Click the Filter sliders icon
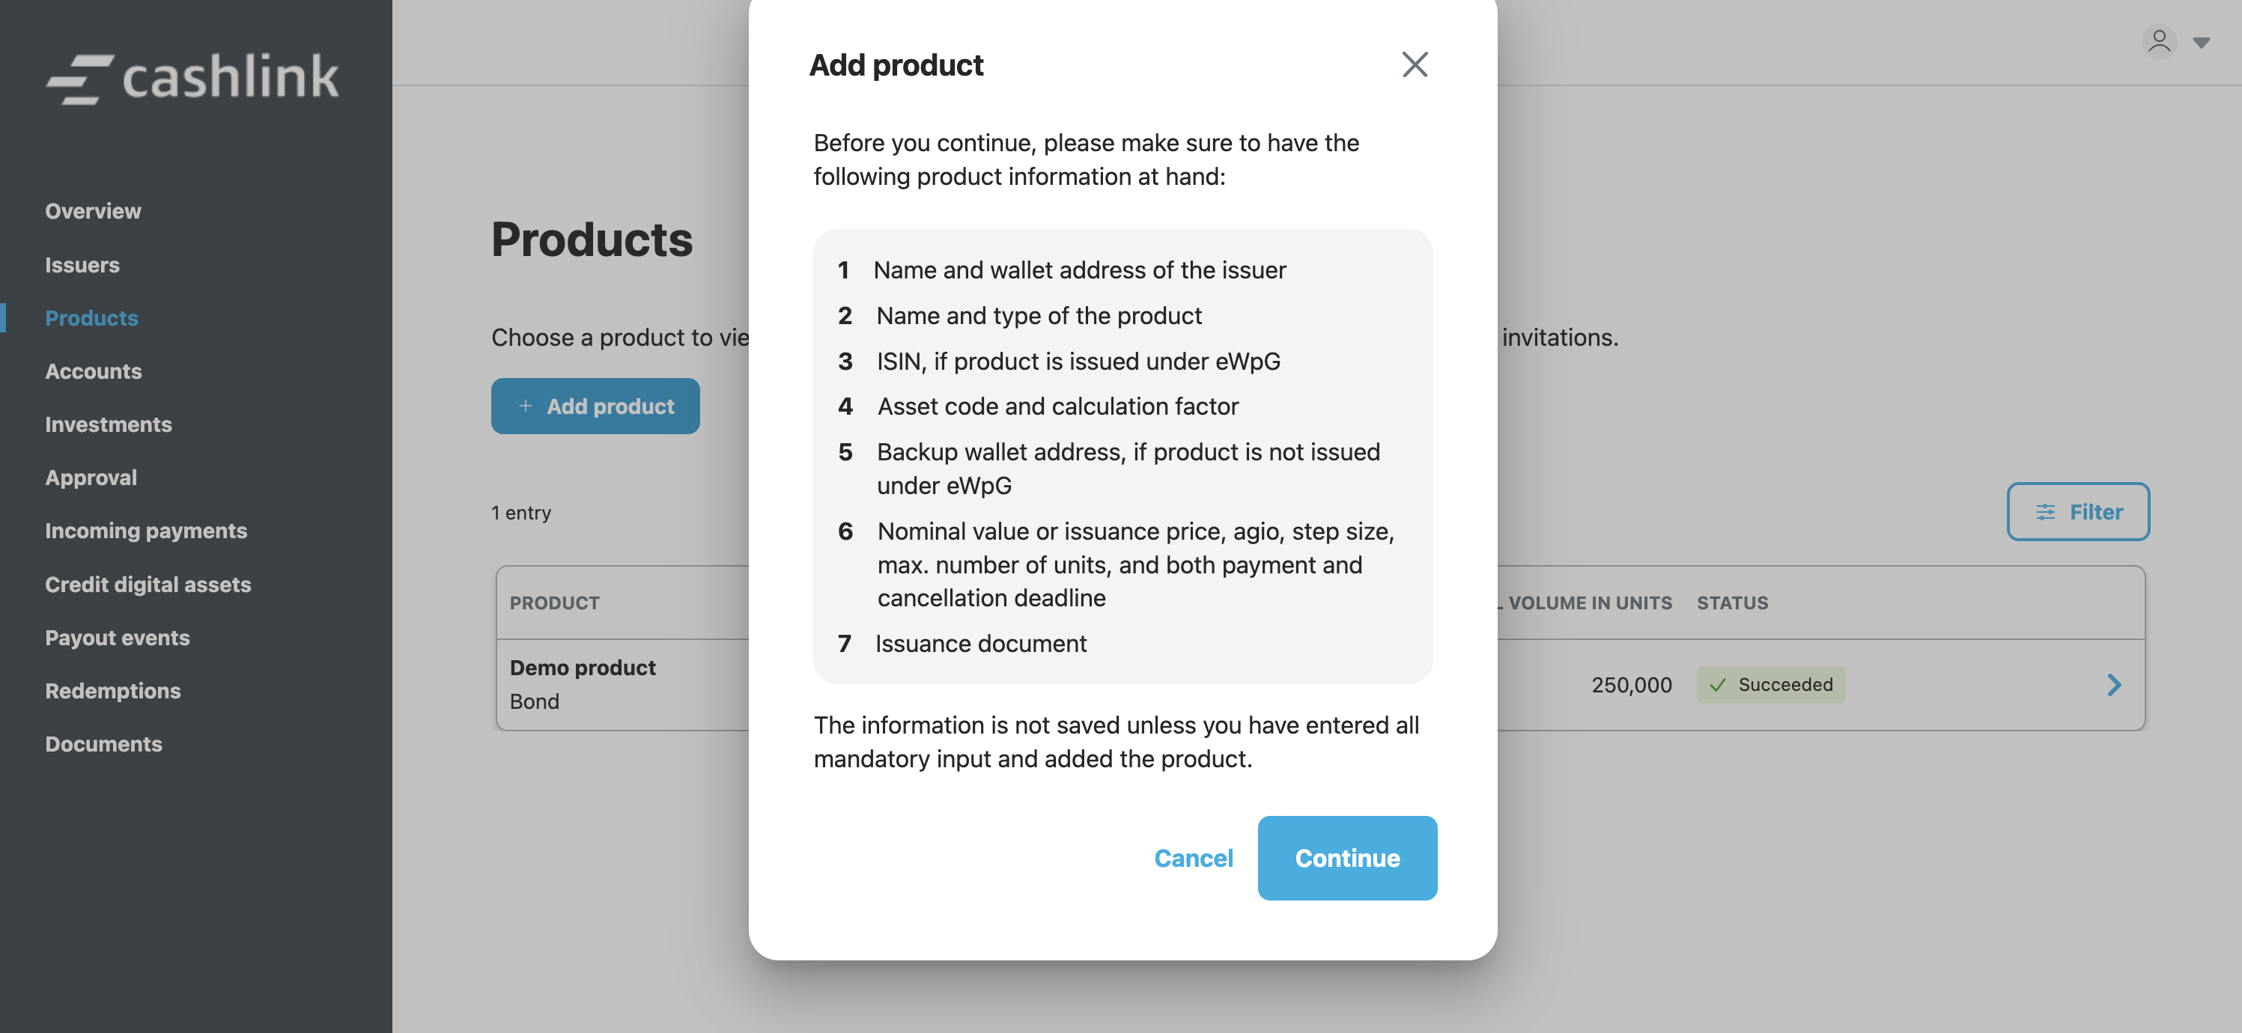This screenshot has height=1033, width=2242. coord(2045,512)
